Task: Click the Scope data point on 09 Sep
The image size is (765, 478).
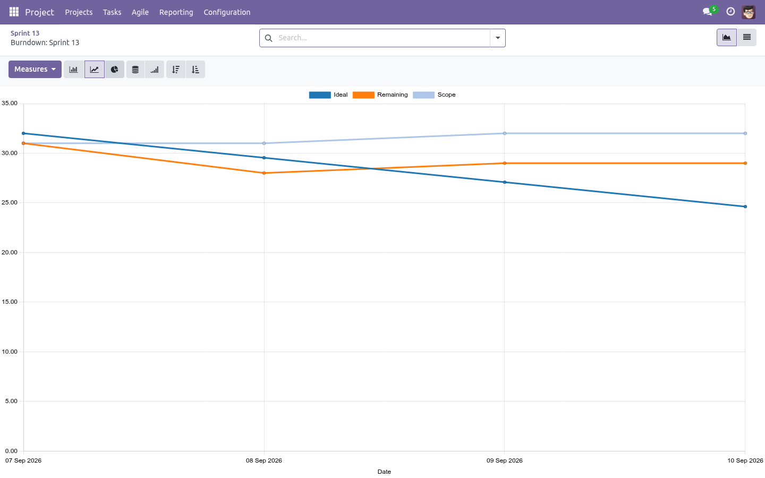Action: (x=505, y=133)
